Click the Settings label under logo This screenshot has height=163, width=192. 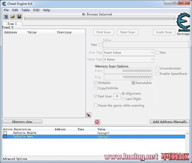pyautogui.click(x=183, y=34)
